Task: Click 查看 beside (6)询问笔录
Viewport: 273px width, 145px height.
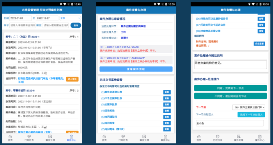Action: 167,123
